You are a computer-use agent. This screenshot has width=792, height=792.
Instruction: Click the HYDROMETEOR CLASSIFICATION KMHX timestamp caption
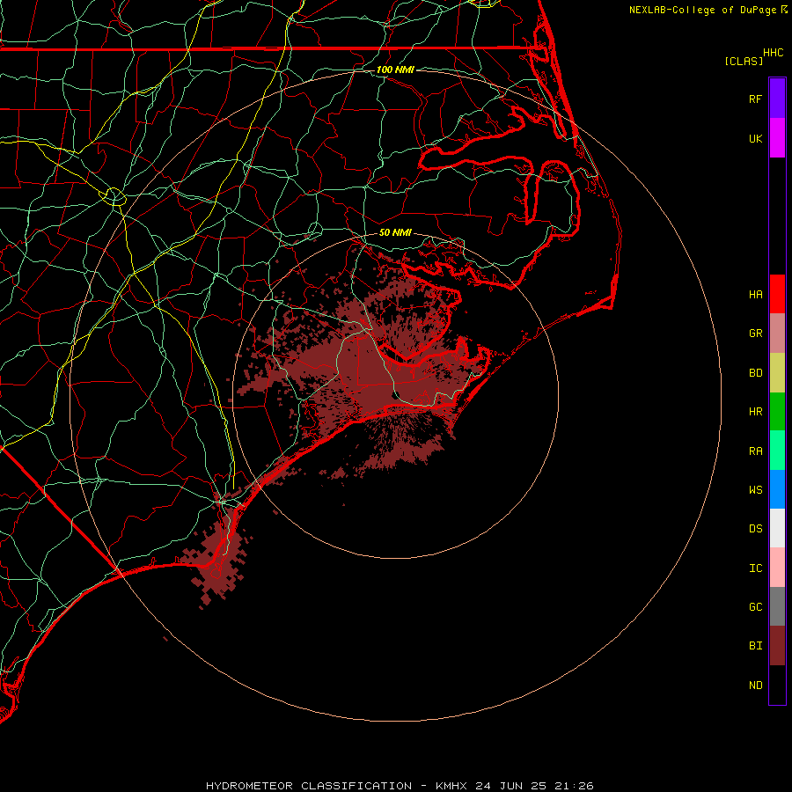click(x=400, y=786)
